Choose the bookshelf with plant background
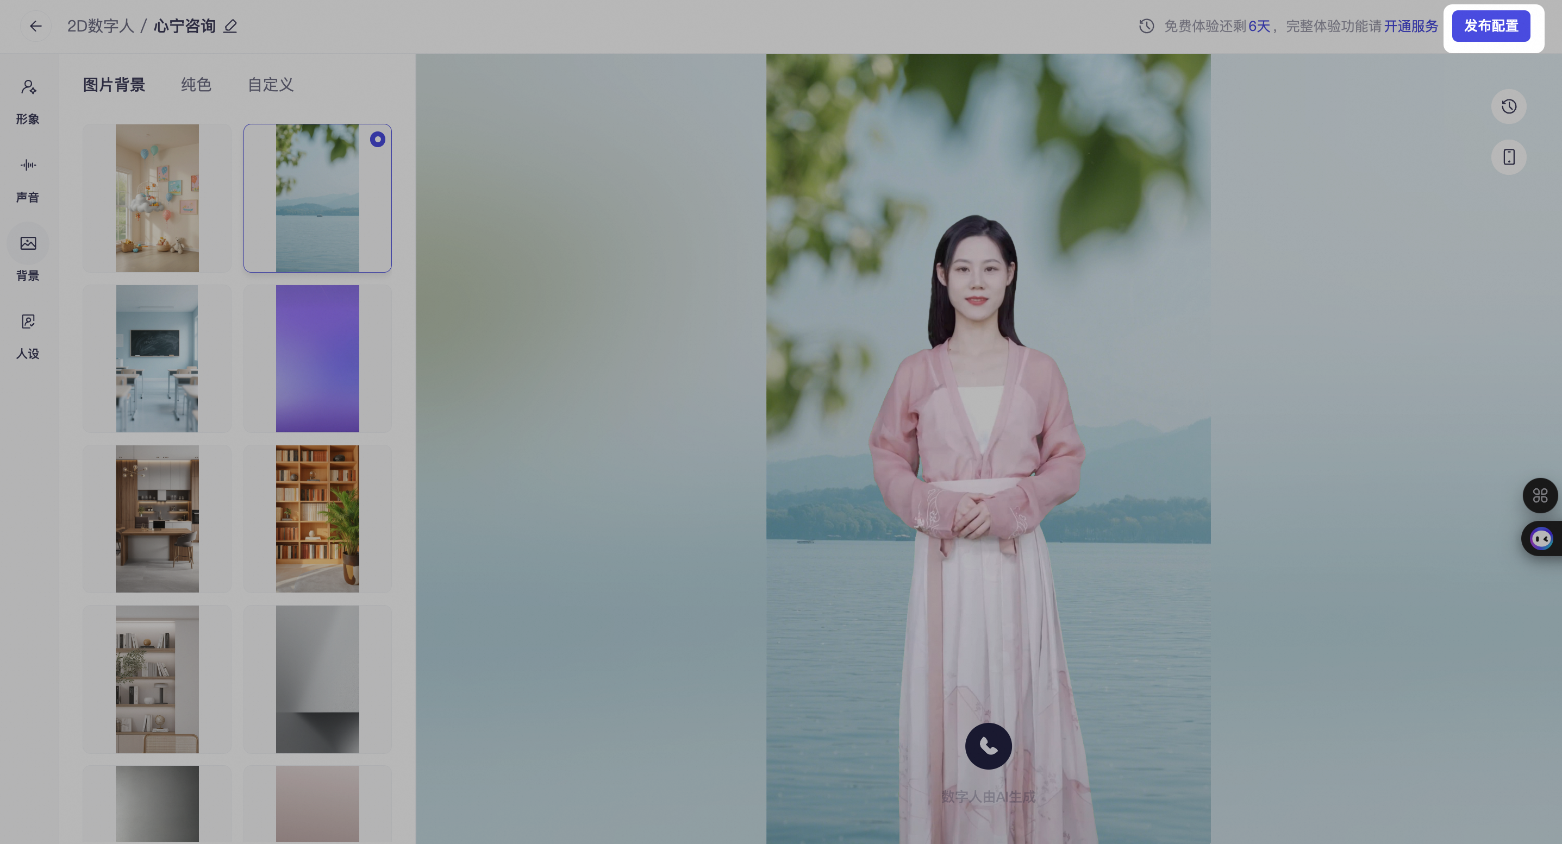Viewport: 1562px width, 844px height. (x=318, y=519)
